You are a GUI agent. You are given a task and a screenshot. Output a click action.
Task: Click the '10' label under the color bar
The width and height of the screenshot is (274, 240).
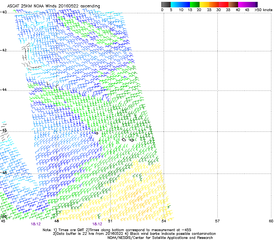(181, 10)
